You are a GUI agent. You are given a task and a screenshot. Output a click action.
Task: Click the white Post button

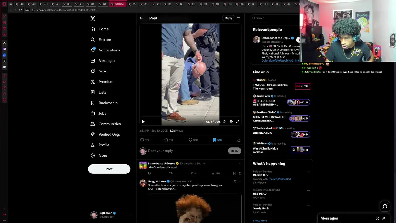point(109,169)
